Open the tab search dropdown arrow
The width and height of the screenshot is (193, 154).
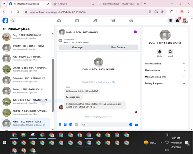click(x=4, y=4)
